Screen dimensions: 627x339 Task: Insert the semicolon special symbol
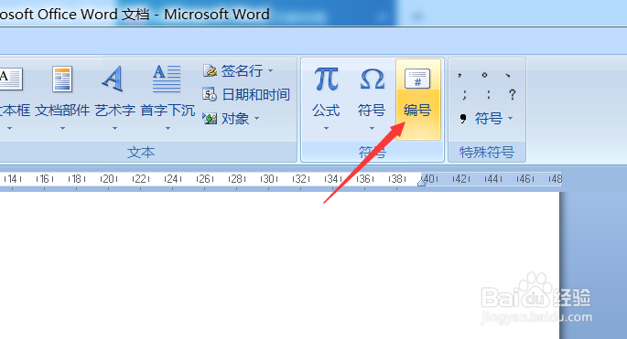(x=464, y=95)
